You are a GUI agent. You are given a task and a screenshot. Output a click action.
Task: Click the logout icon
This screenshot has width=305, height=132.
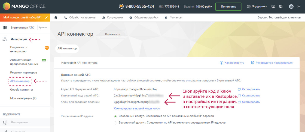(299, 7)
